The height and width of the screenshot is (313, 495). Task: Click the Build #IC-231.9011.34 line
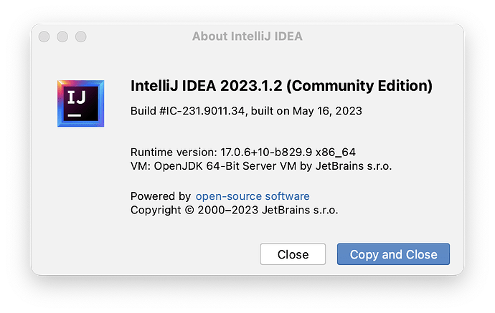(x=246, y=111)
